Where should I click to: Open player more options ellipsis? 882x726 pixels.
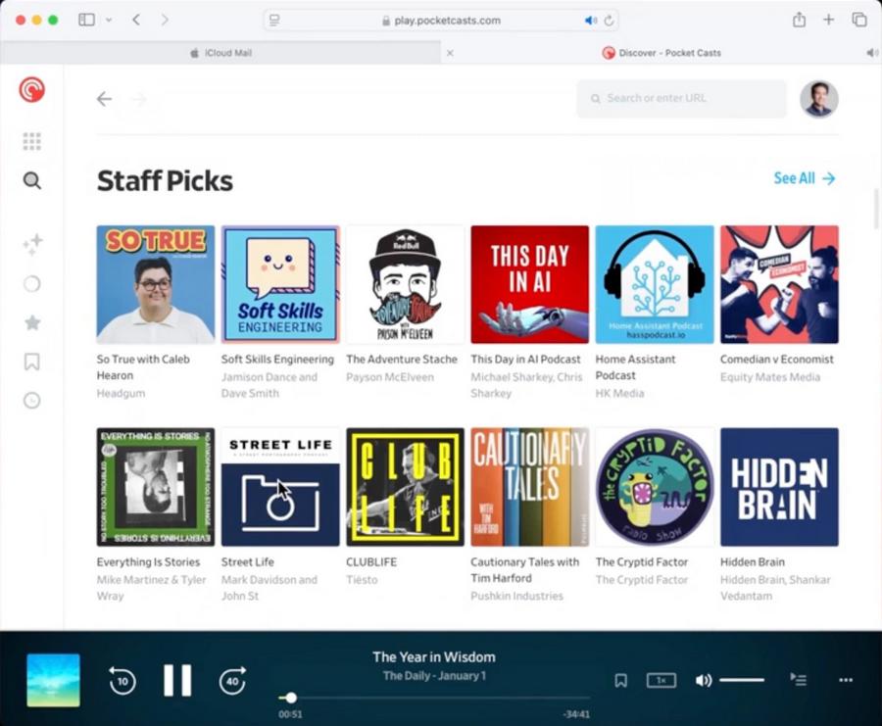pyautogui.click(x=846, y=680)
